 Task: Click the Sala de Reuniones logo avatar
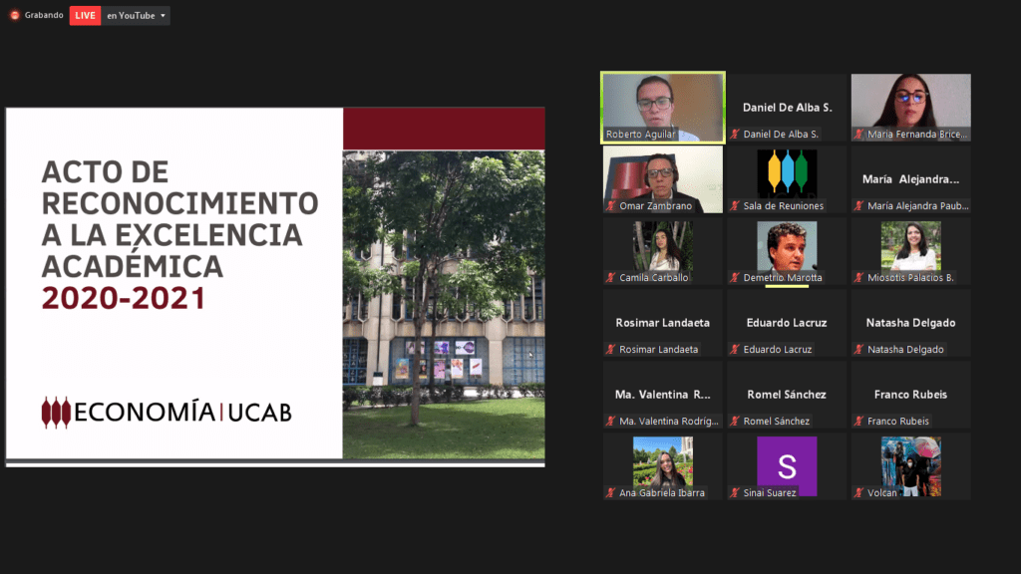coord(787,173)
